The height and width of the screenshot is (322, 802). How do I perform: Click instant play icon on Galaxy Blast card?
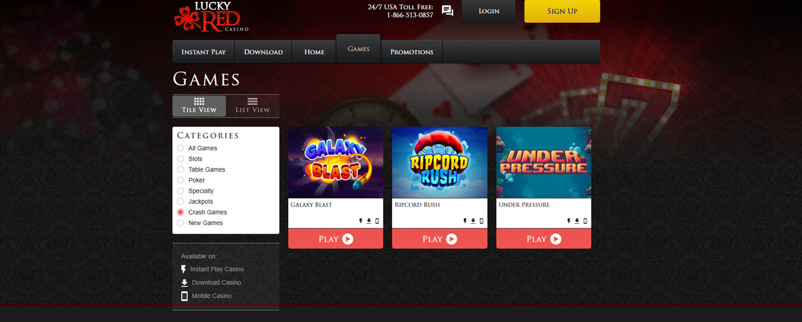tap(361, 221)
